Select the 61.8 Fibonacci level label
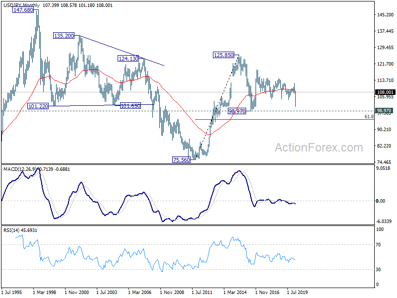Screen dimensions: 397x298 click(x=369, y=117)
